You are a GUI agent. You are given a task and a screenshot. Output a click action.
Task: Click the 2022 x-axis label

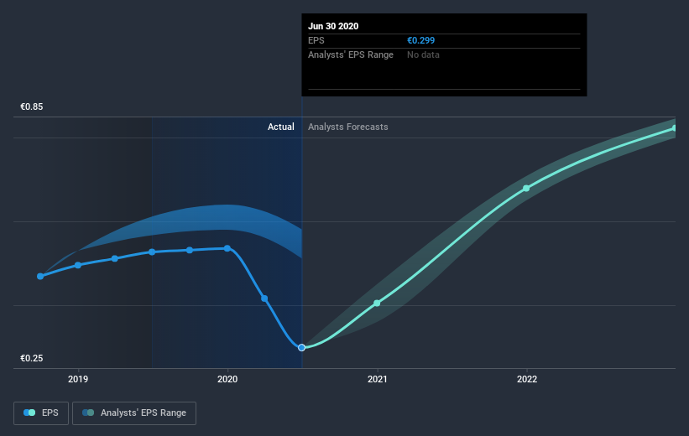click(x=527, y=379)
